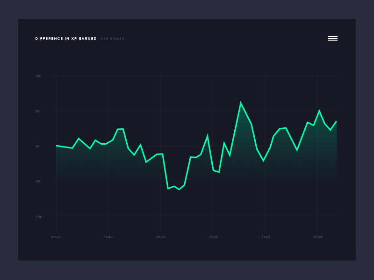
Task: Click the 0K y-axis label
Action: click(38, 146)
